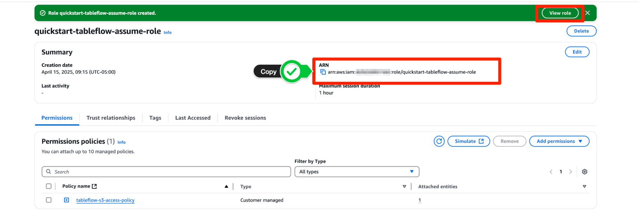Click the ARN text value
This screenshot has width=639, height=214.
click(x=402, y=72)
